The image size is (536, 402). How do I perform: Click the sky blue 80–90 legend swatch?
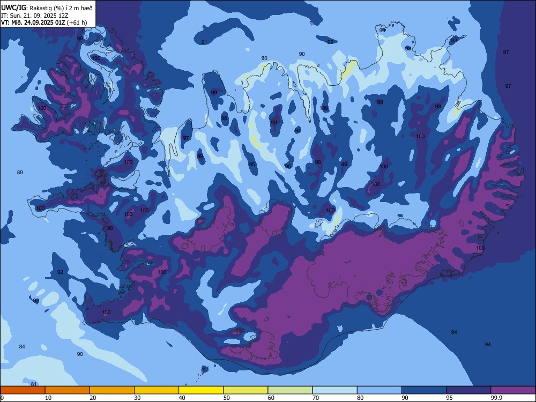(x=379, y=390)
